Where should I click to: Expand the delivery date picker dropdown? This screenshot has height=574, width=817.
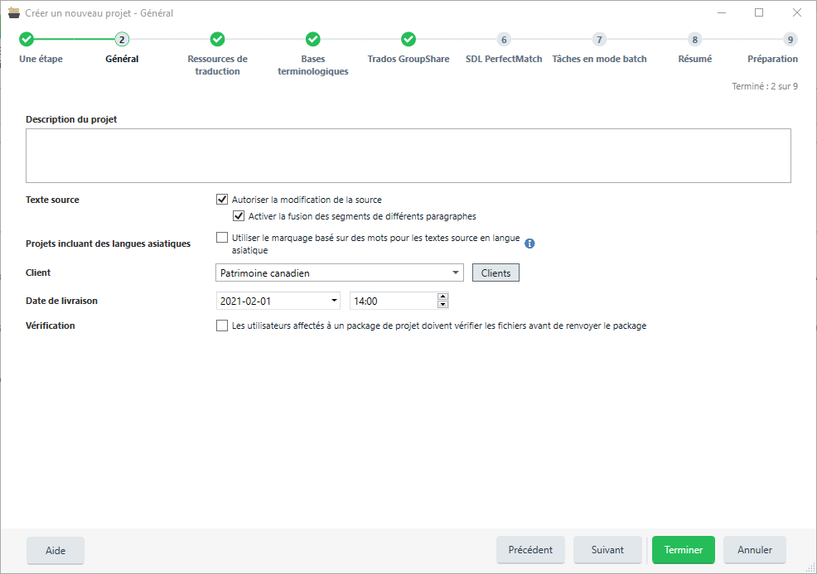click(x=334, y=301)
